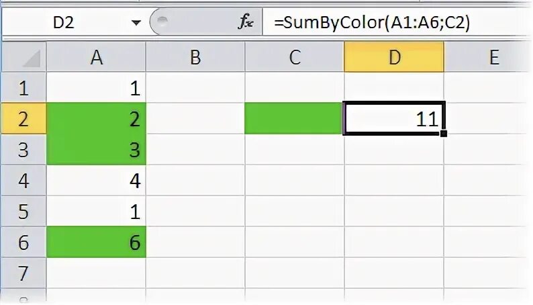Click cell D2 showing result 11
Viewport: 533px width, 305px height.
click(394, 118)
